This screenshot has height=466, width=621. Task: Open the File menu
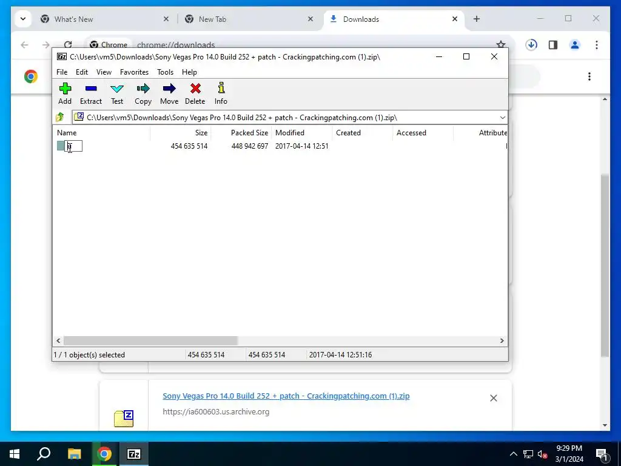(x=62, y=72)
